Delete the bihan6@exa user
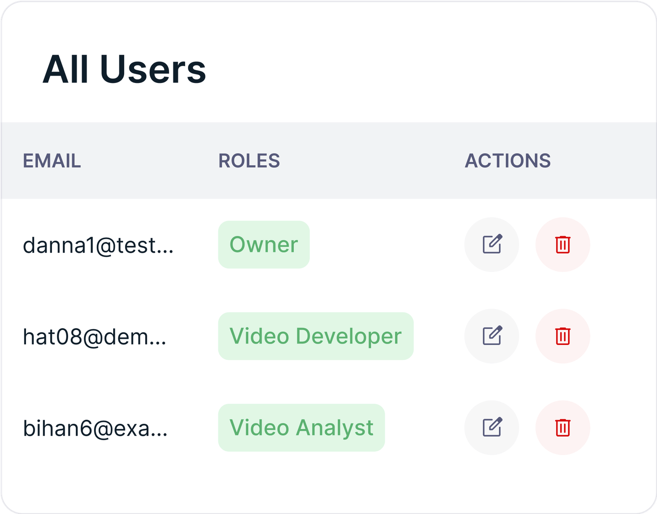Image resolution: width=657 pixels, height=514 pixels. (x=563, y=428)
